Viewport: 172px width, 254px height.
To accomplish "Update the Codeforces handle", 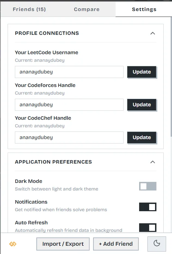I will coord(142,105).
